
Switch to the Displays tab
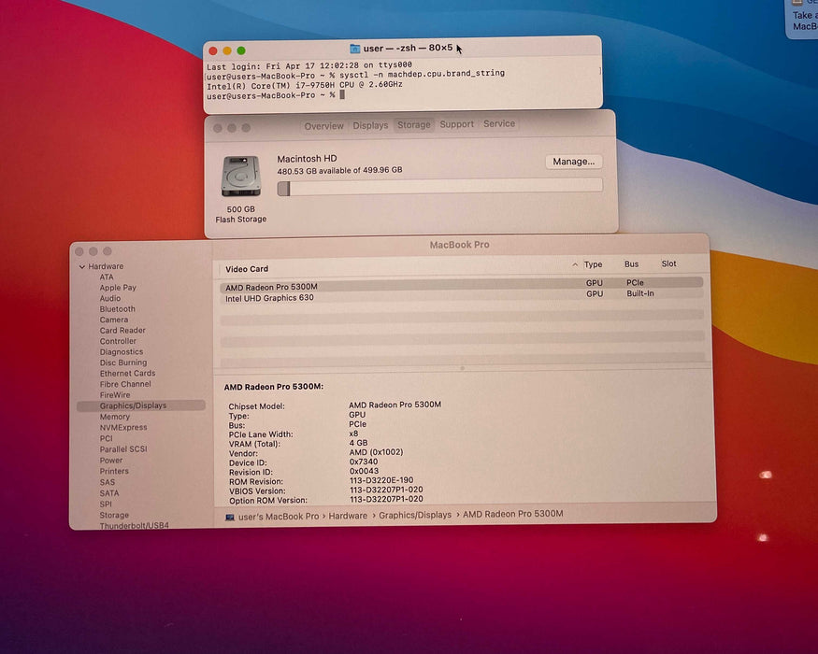[370, 126]
